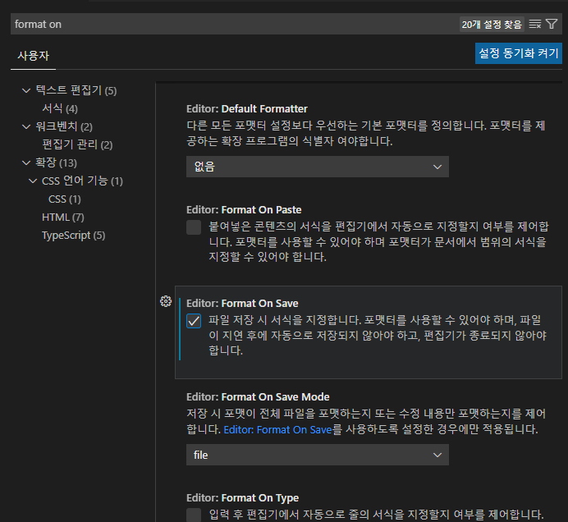Collapse the 텍스트 편집기 tree section
The height and width of the screenshot is (522, 568).
click(x=26, y=90)
